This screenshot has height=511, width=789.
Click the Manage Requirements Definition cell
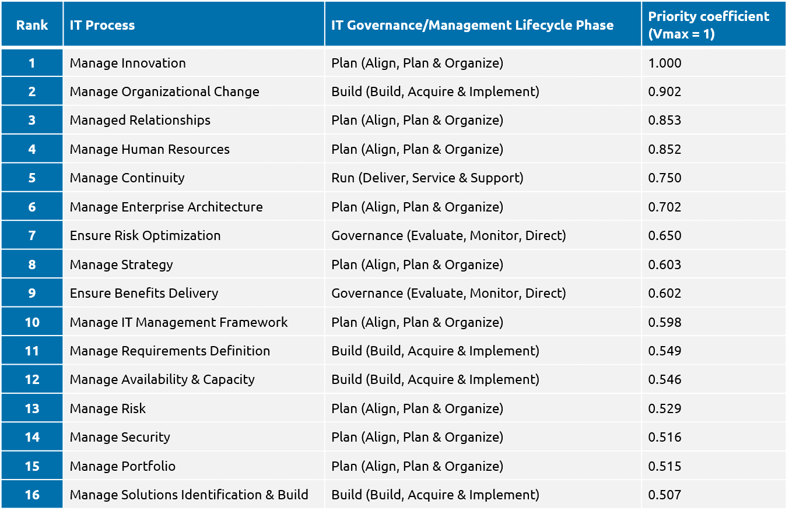coord(170,351)
